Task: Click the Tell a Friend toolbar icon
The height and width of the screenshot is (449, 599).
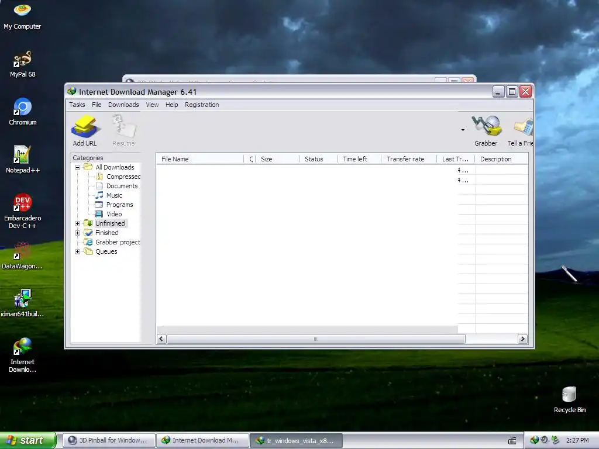Action: [520, 131]
